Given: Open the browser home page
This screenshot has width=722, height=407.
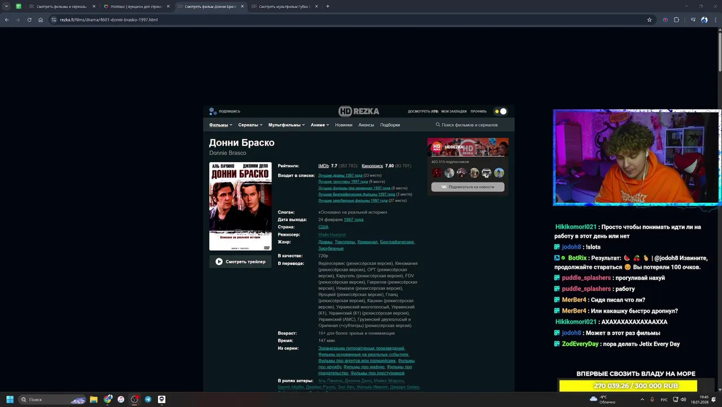Looking at the screenshot, I should [41, 20].
